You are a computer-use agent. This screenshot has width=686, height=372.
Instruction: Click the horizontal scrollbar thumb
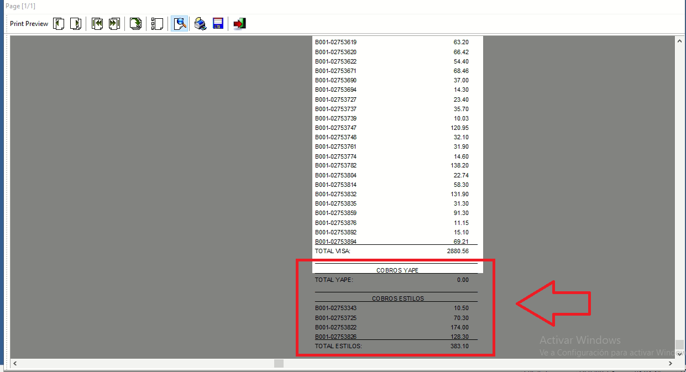(279, 364)
